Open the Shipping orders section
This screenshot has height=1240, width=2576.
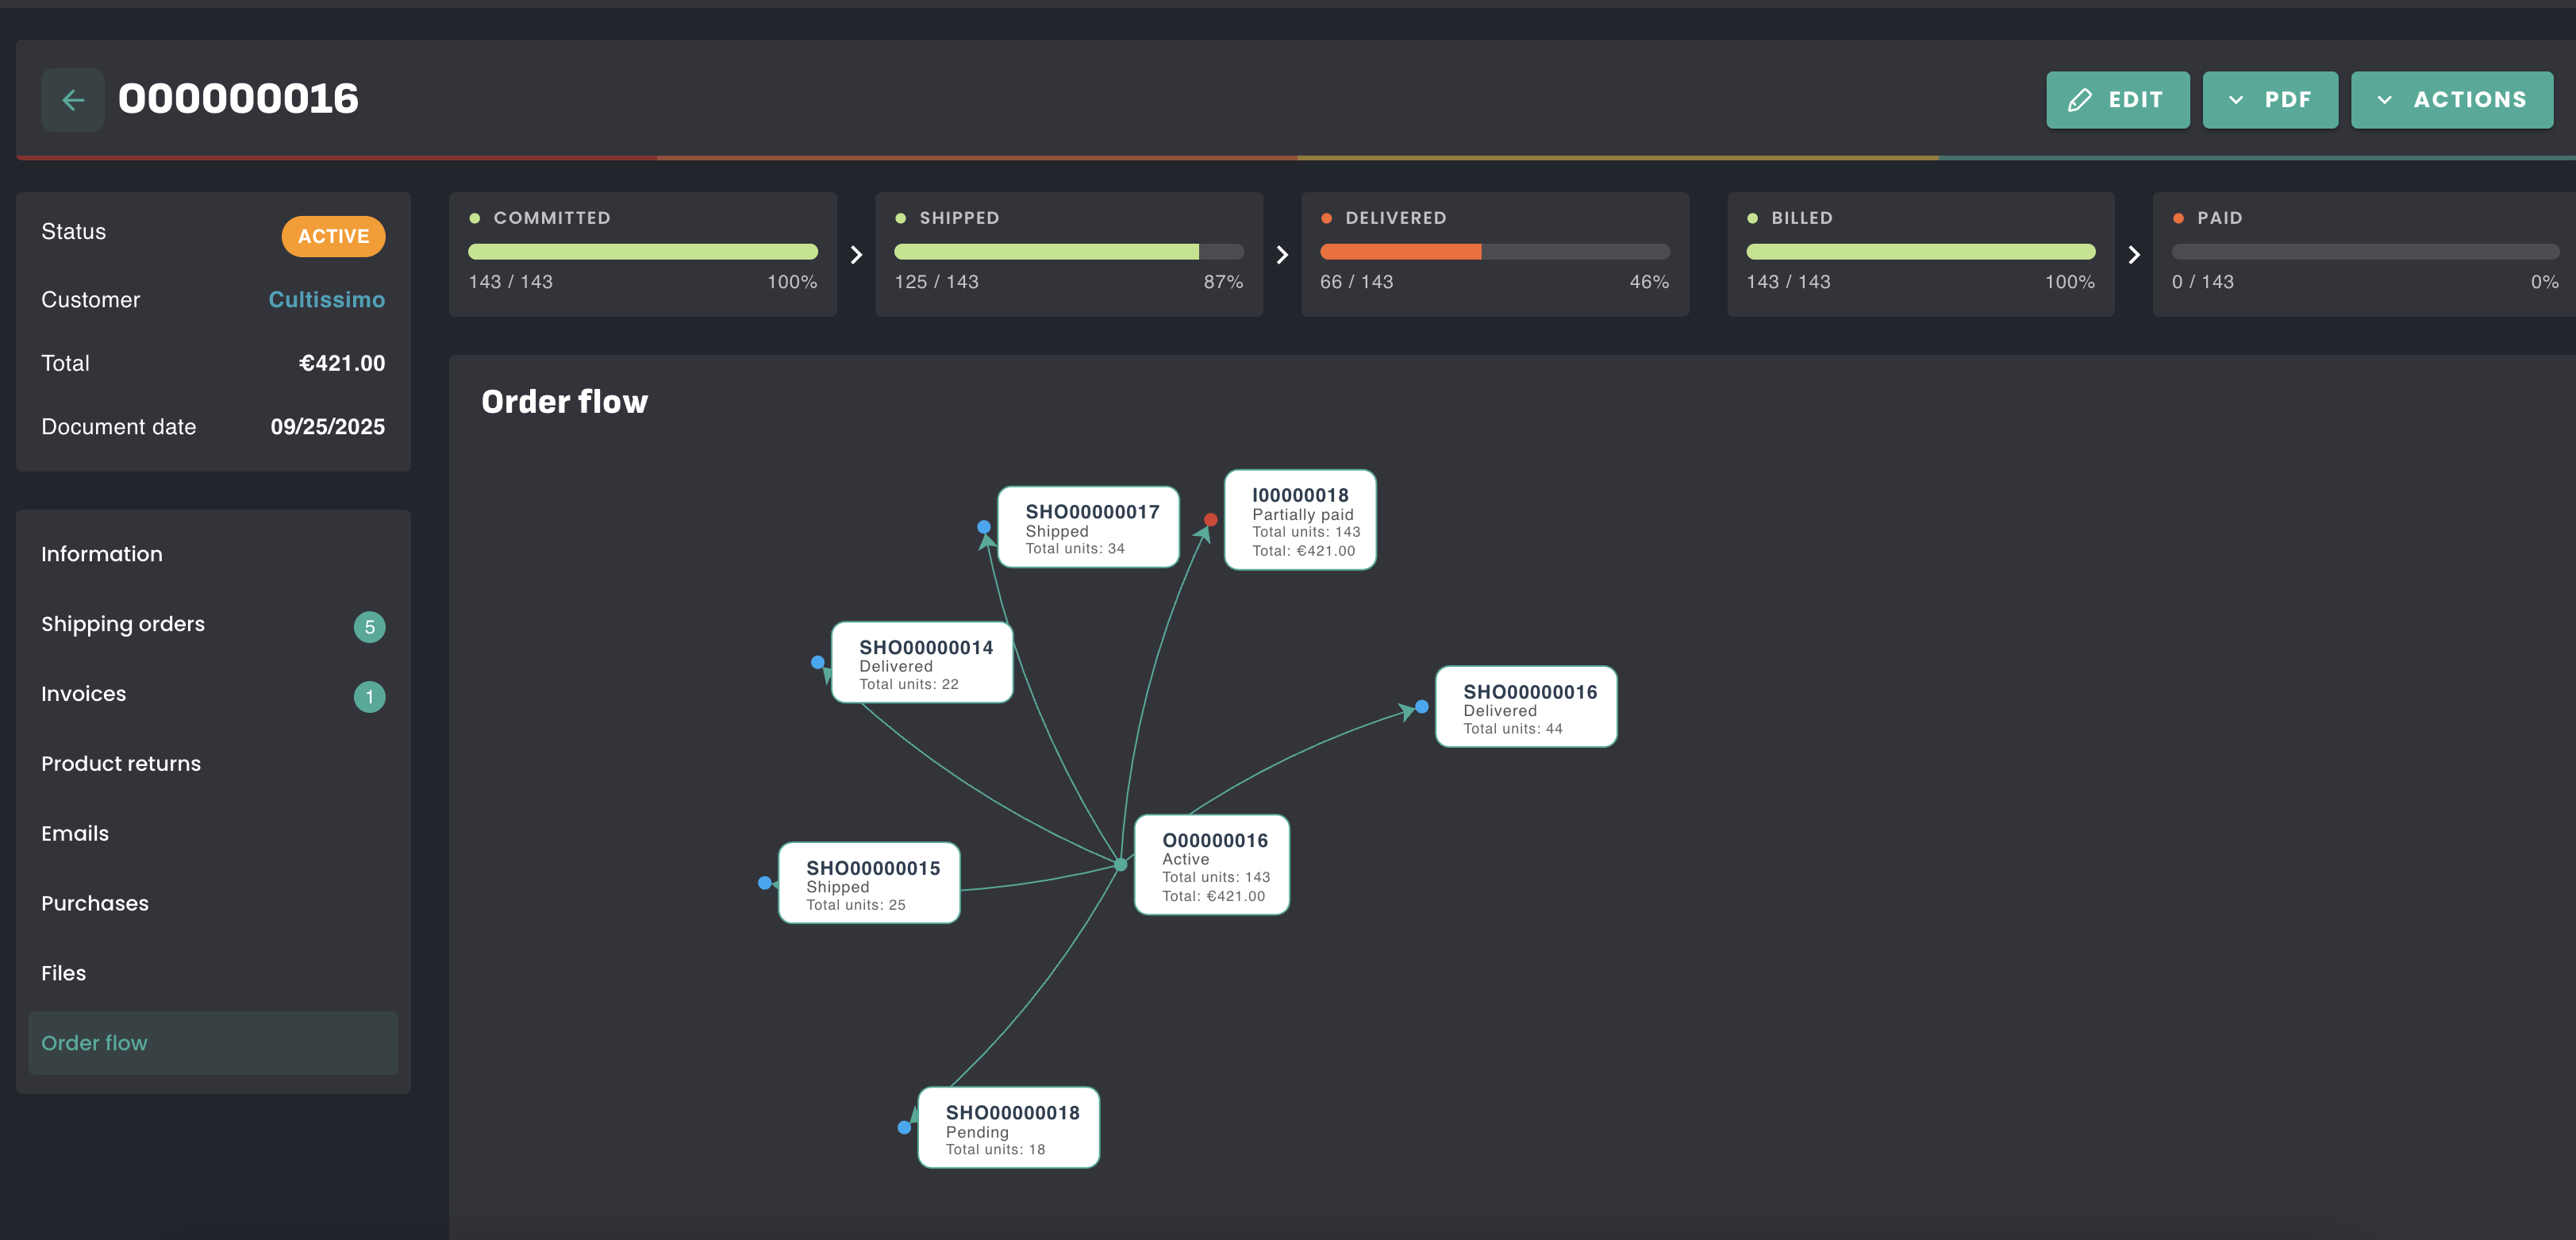pyautogui.click(x=123, y=624)
